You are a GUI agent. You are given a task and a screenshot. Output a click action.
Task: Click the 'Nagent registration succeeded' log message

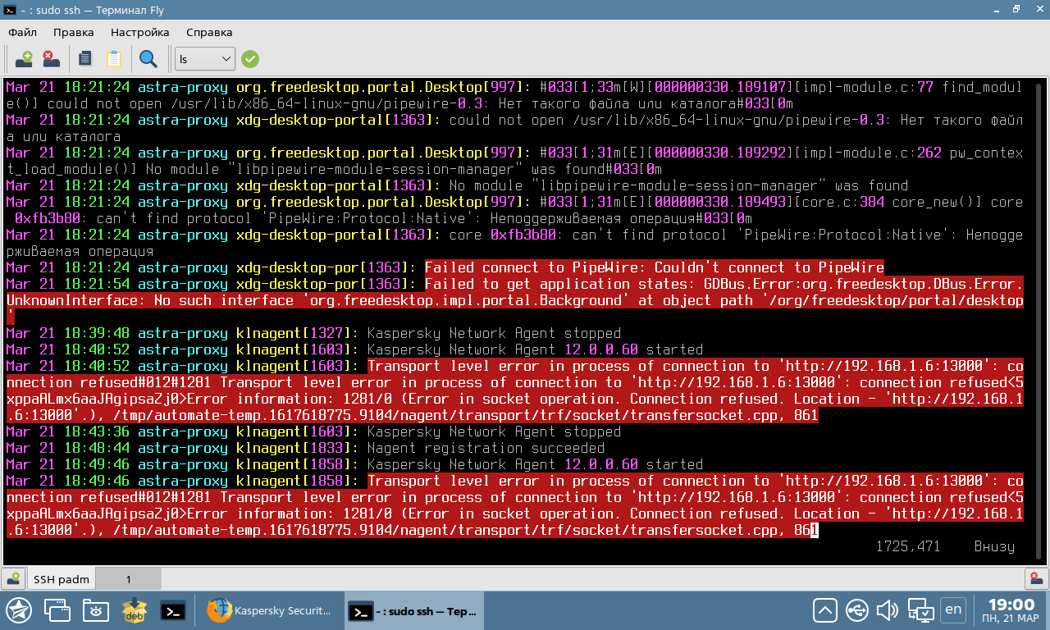(486, 448)
